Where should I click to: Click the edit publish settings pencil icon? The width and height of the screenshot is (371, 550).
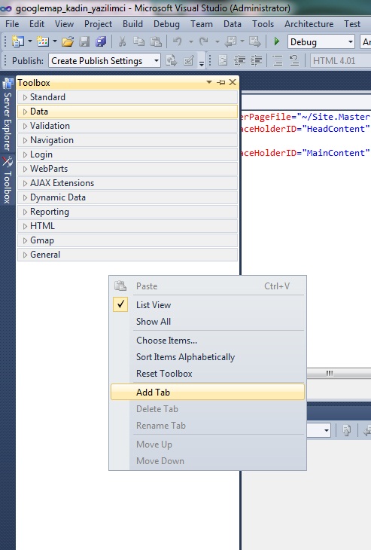pos(188,61)
